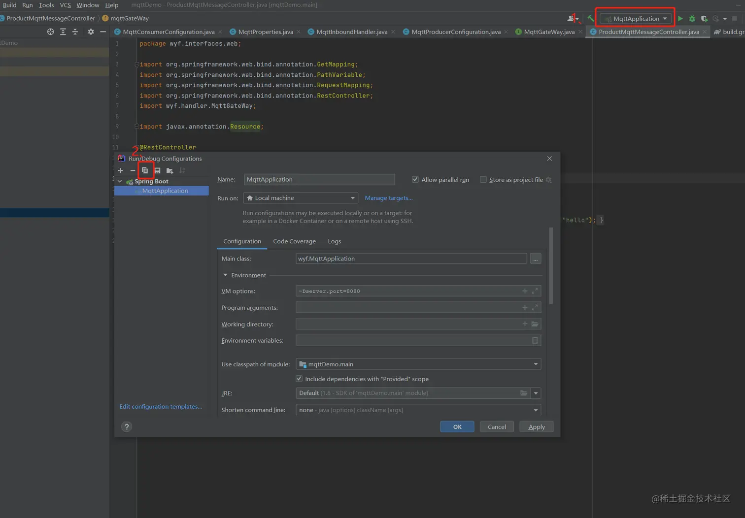Open the Code With Me user icon
This screenshot has width=745, height=518.
[x=571, y=19]
